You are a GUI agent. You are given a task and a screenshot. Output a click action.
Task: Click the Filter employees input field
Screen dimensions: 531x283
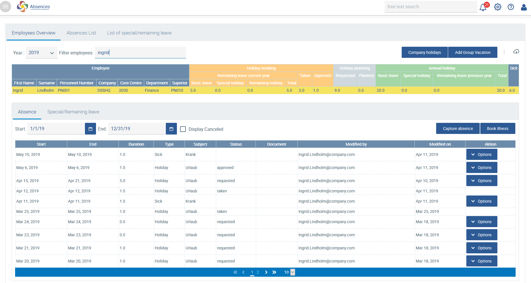pyautogui.click(x=140, y=52)
